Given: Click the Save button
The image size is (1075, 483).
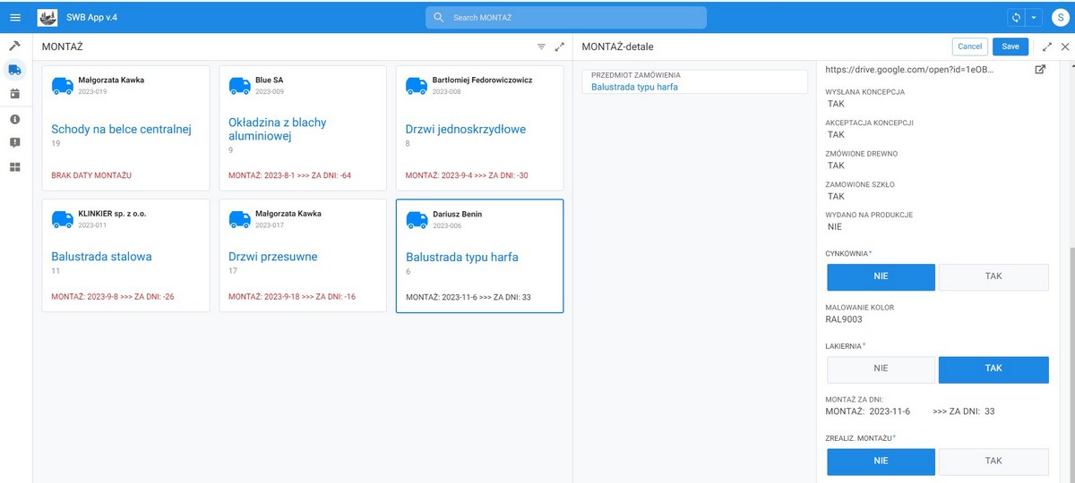Looking at the screenshot, I should (1010, 47).
